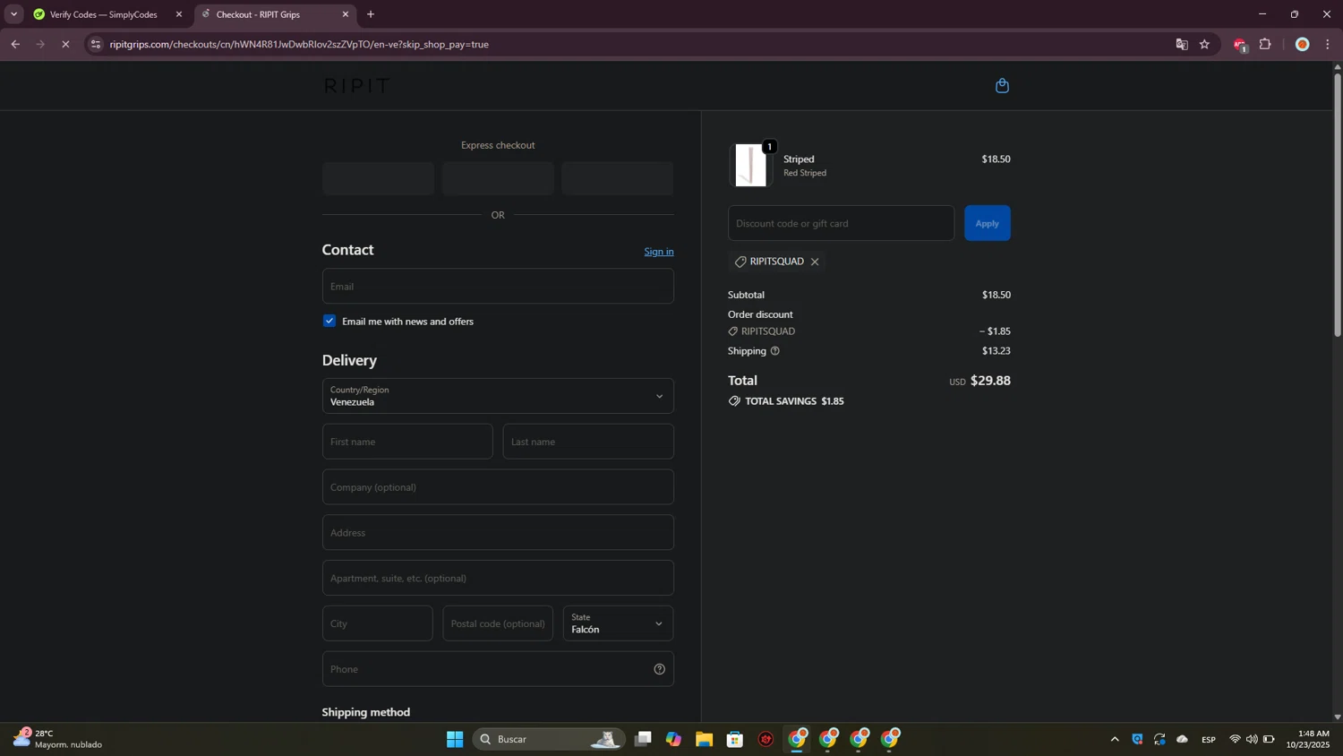Click the taskbar Buscar search box

pos(548,739)
